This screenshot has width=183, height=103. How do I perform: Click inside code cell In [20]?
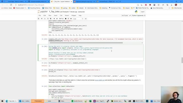tap(96, 51)
